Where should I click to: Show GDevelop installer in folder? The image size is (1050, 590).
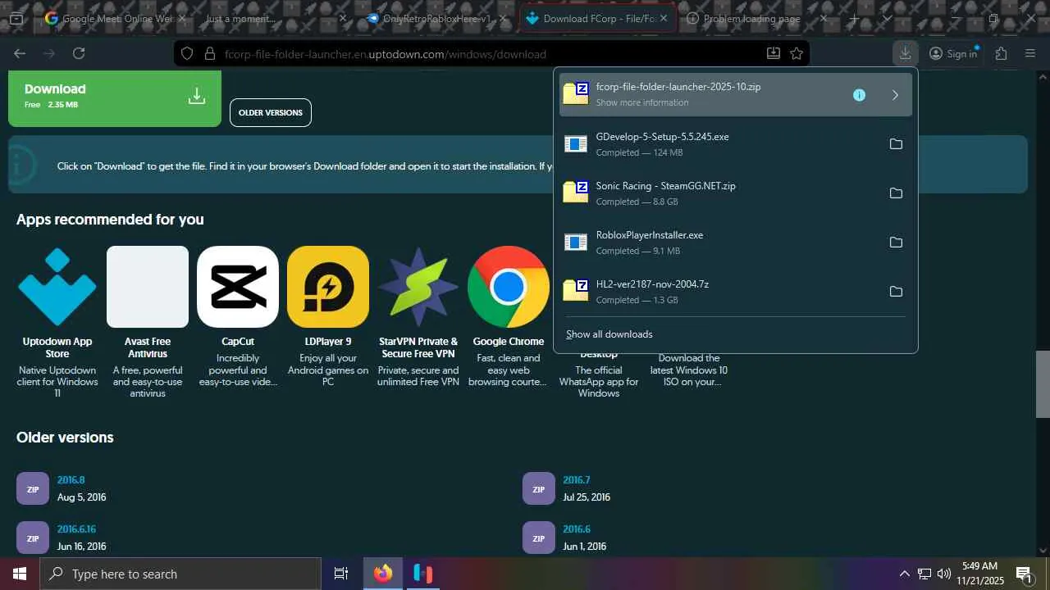coord(896,144)
